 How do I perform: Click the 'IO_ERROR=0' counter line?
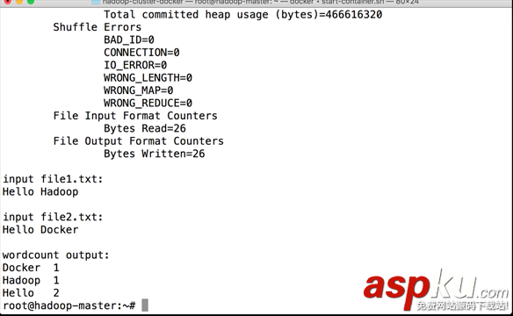pyautogui.click(x=135, y=65)
